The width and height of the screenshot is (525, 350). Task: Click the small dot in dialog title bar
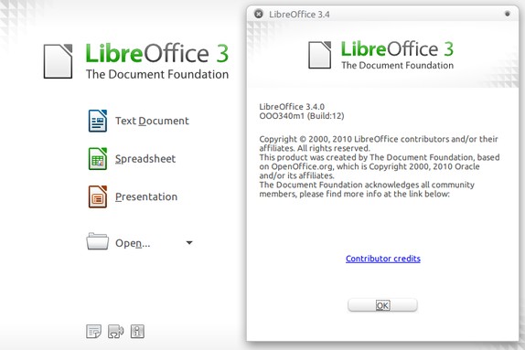tap(508, 14)
